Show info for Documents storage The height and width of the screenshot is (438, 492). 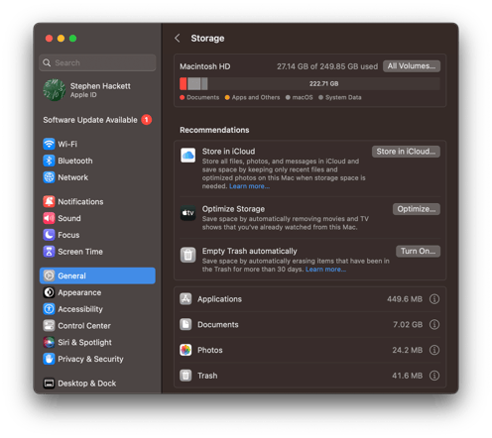(434, 324)
